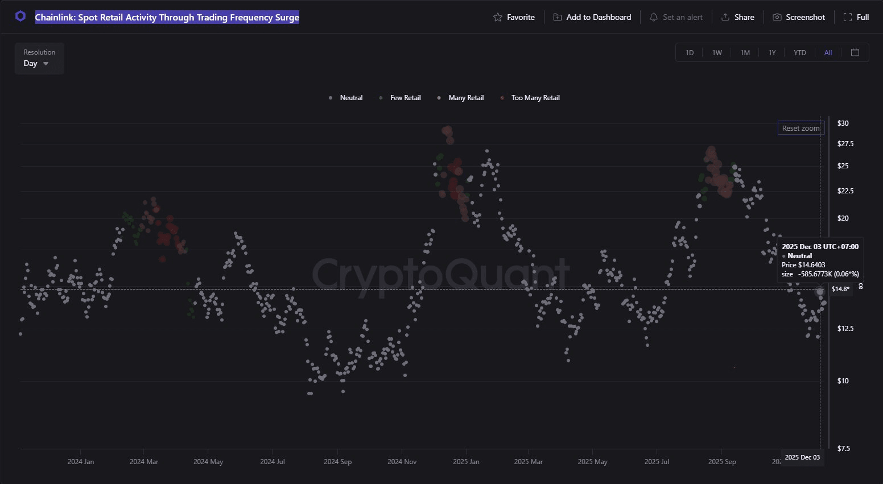Toggle the Few Retail legend series
The width and height of the screenshot is (883, 484).
click(x=400, y=98)
